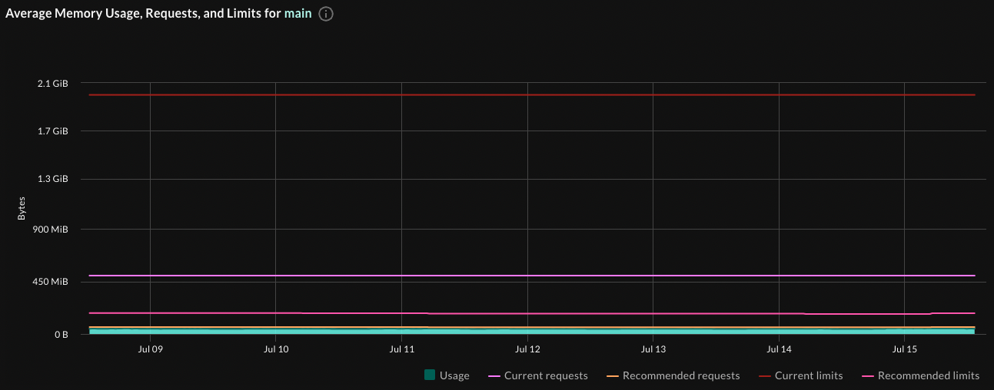This screenshot has height=390, width=994.
Task: Click the 2.1 GiB y-axis label
Action: tap(54, 84)
